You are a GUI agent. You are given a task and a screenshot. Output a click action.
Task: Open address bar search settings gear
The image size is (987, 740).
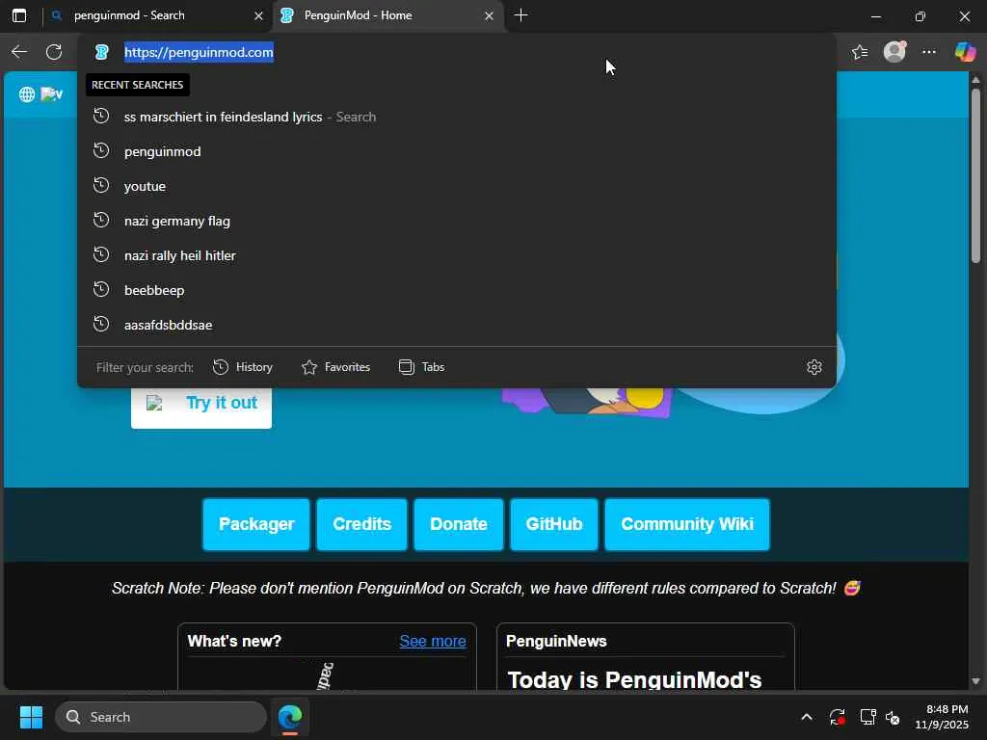click(814, 367)
